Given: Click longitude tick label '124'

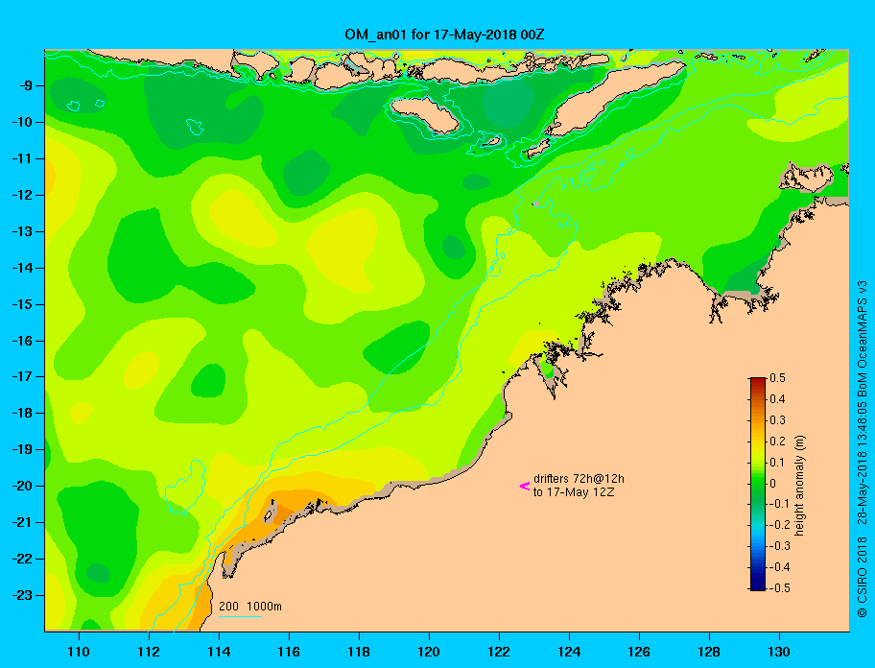Looking at the screenshot, I should tap(569, 652).
